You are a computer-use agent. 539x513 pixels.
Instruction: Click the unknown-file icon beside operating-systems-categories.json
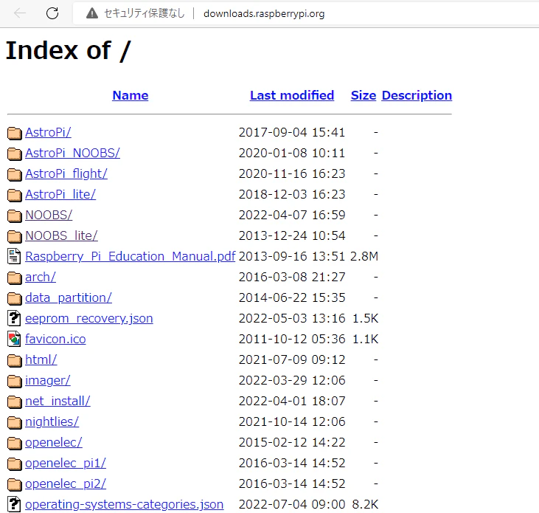click(14, 504)
